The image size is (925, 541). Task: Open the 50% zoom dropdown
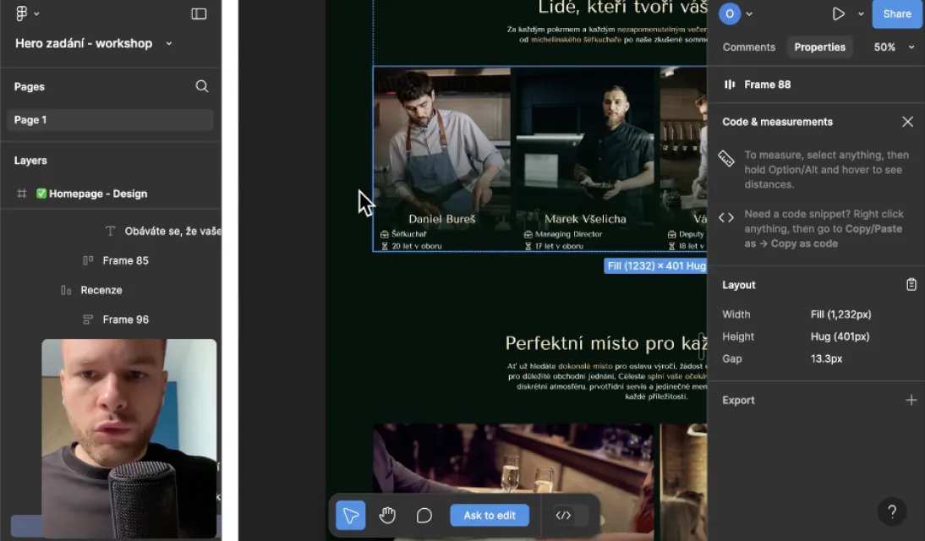click(x=893, y=47)
